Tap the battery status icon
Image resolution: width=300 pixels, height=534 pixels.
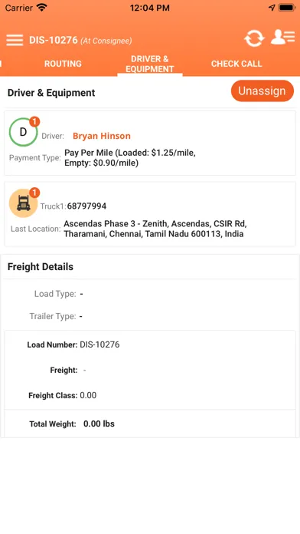pos(286,8)
